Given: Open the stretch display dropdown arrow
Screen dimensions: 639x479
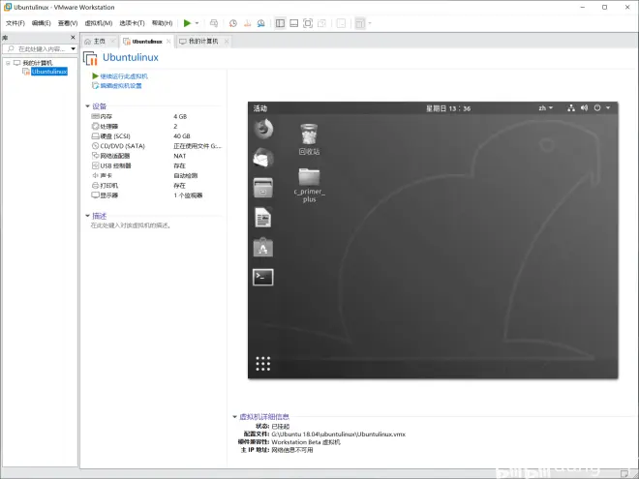Looking at the screenshot, I should pyautogui.click(x=370, y=23).
